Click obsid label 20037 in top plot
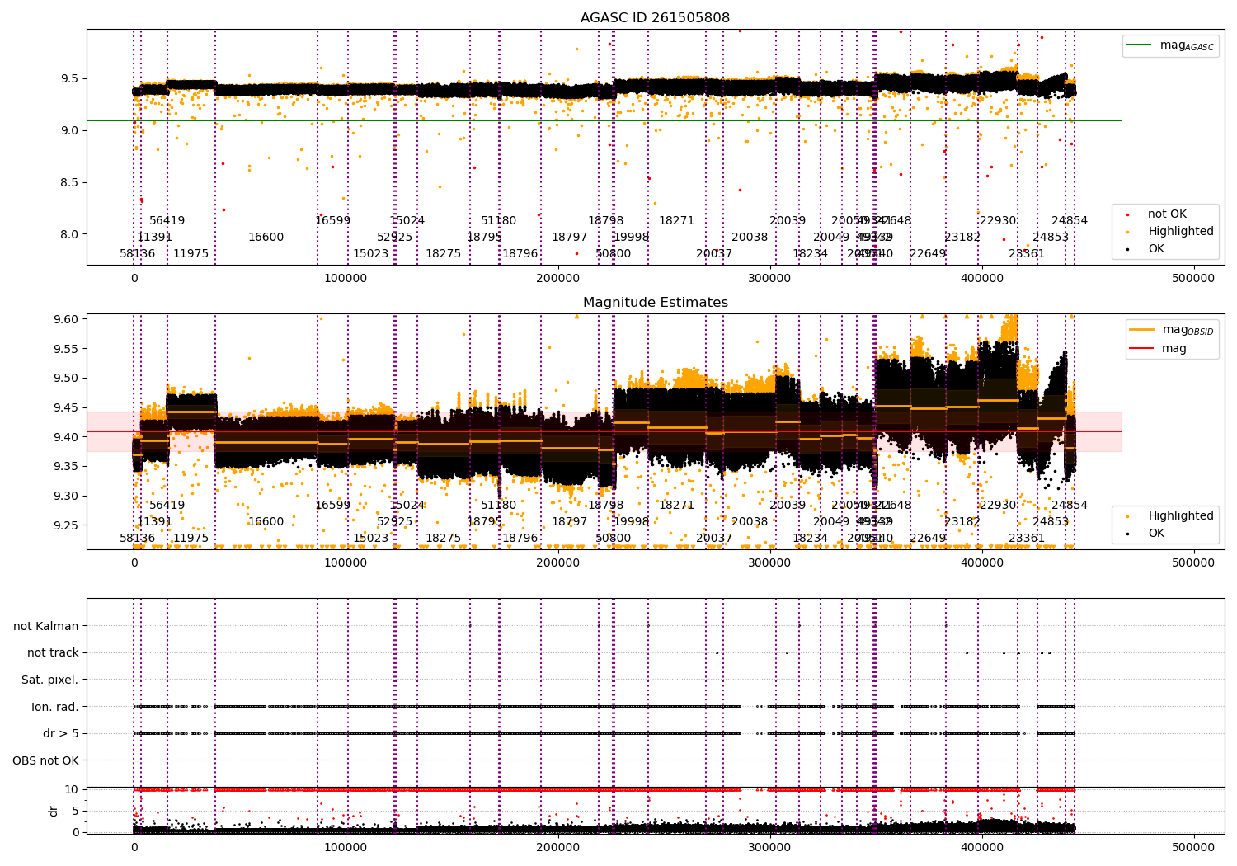 (x=714, y=254)
